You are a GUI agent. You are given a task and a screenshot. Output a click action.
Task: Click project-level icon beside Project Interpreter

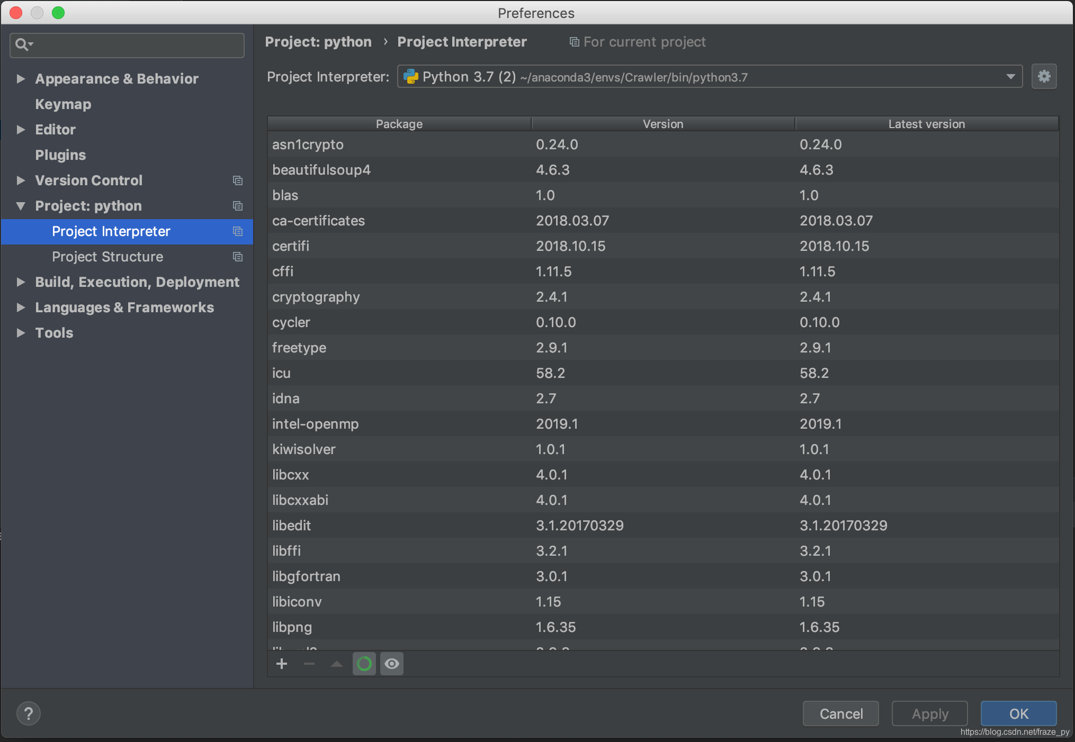[238, 231]
